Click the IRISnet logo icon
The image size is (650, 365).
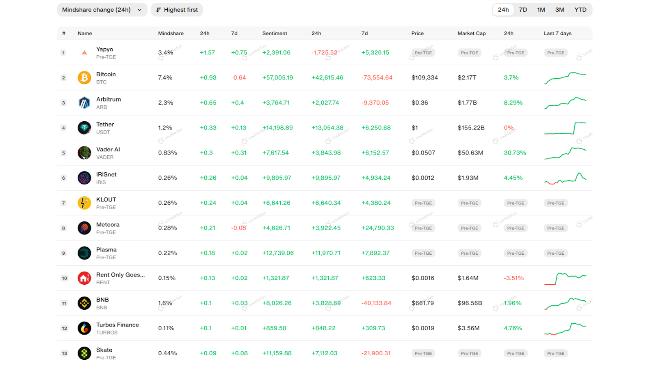84,178
